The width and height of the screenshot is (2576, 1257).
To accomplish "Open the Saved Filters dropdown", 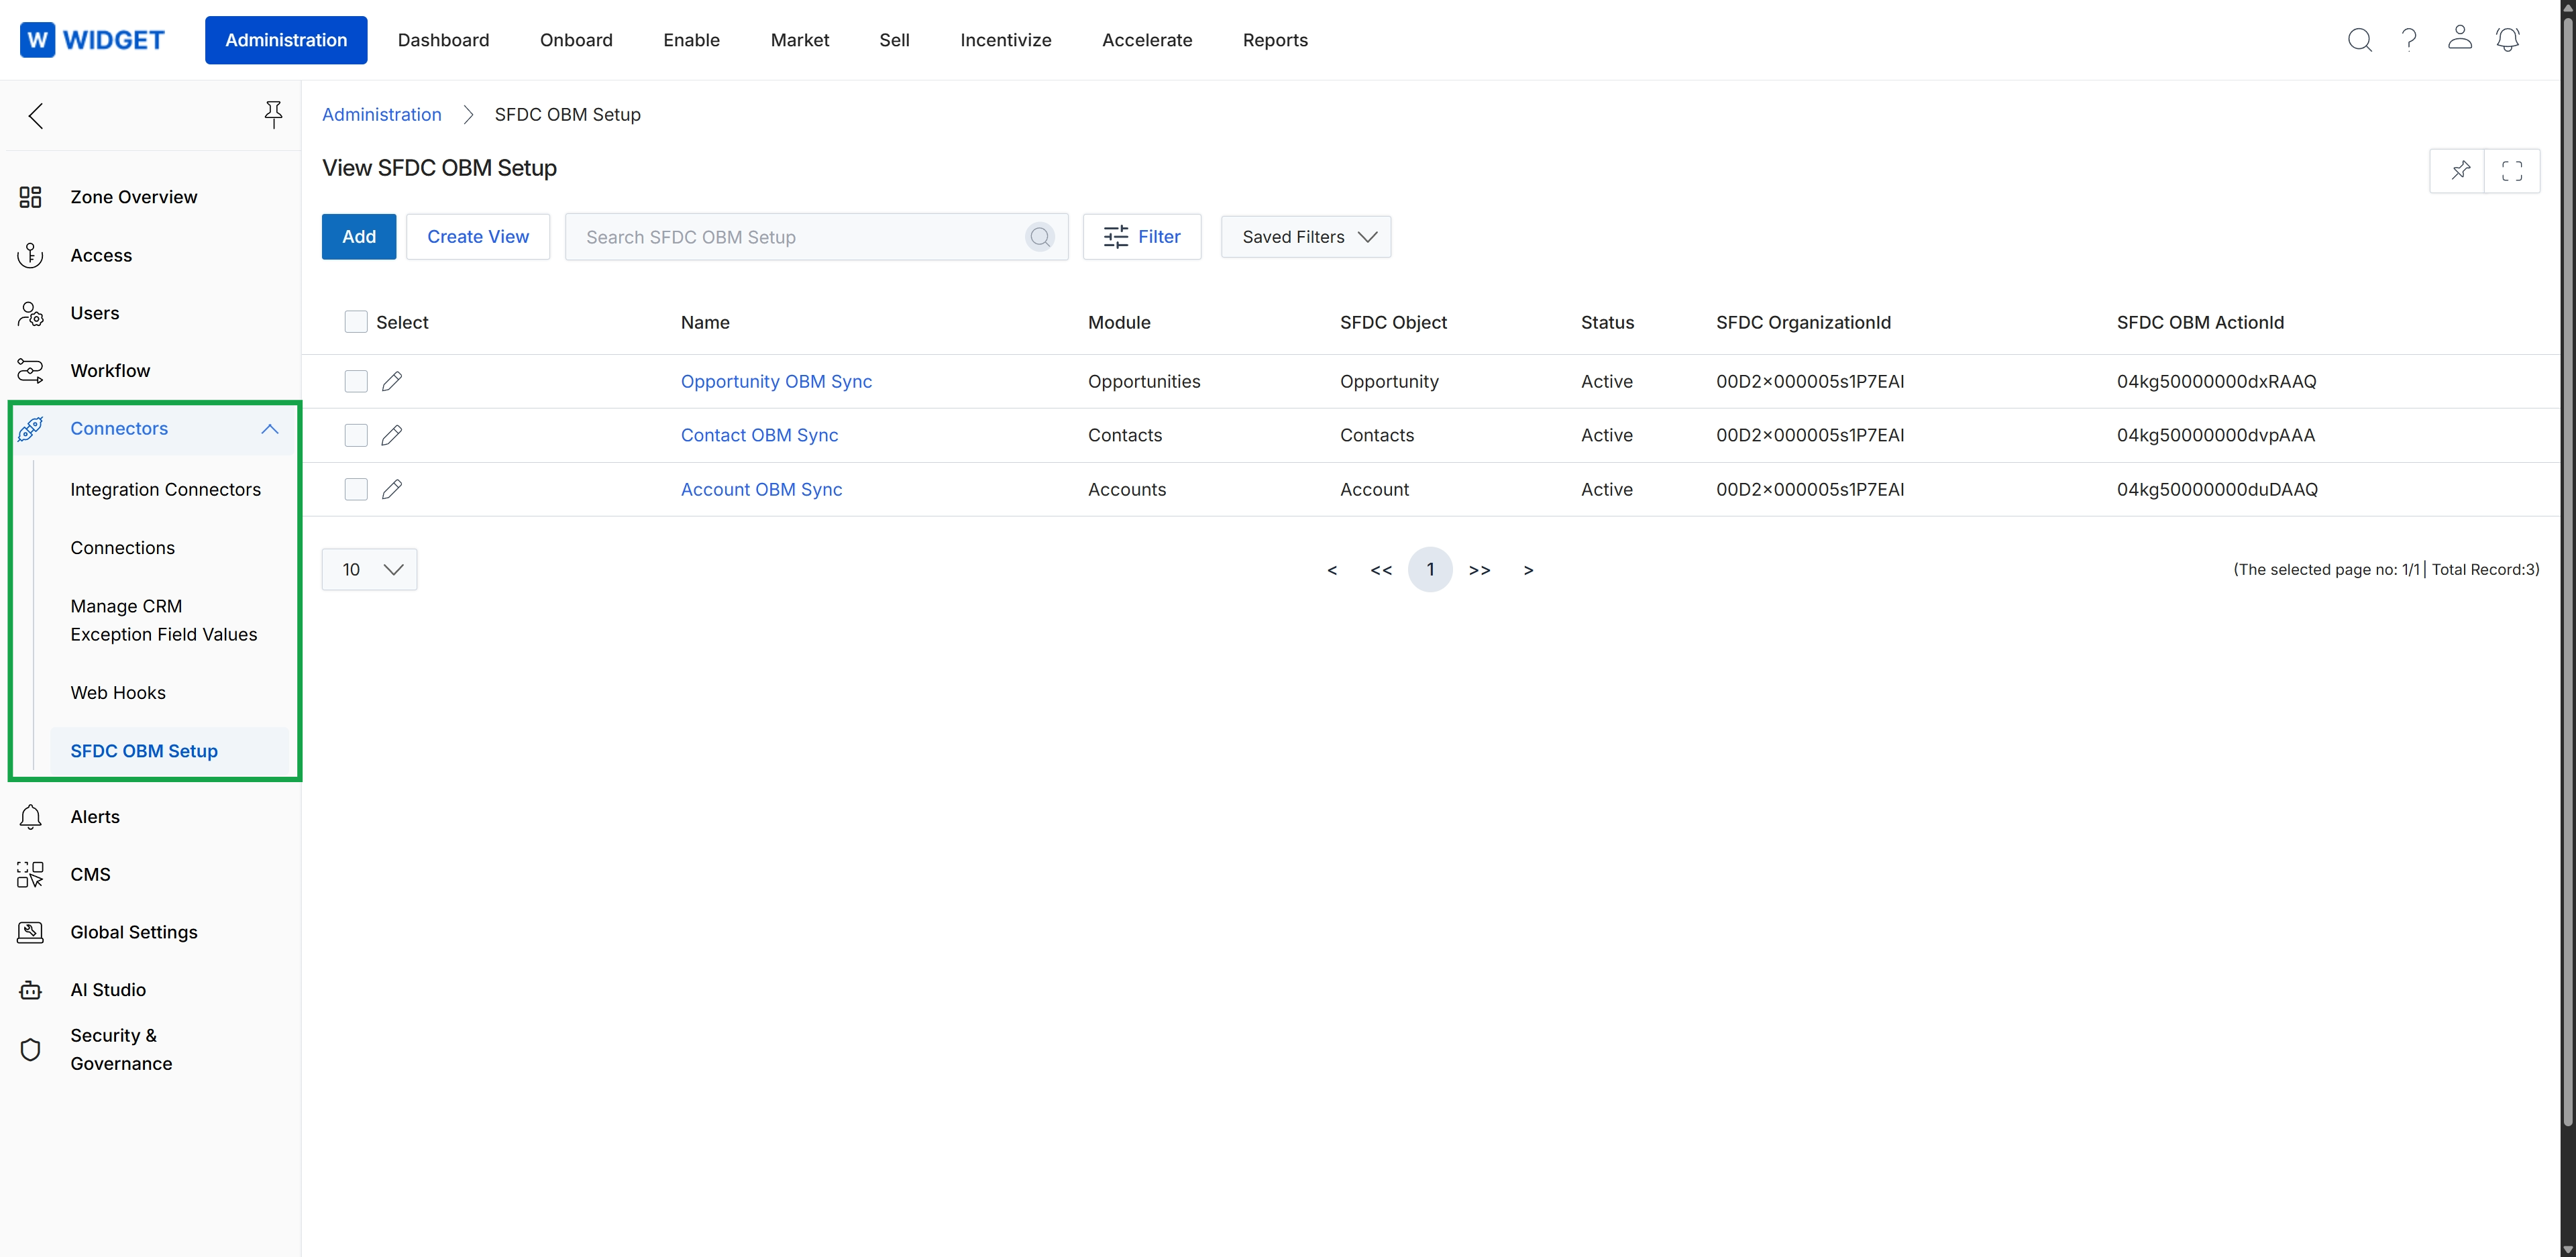I will tap(1306, 237).
